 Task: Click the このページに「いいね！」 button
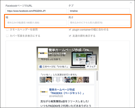(x=54, y=67)
